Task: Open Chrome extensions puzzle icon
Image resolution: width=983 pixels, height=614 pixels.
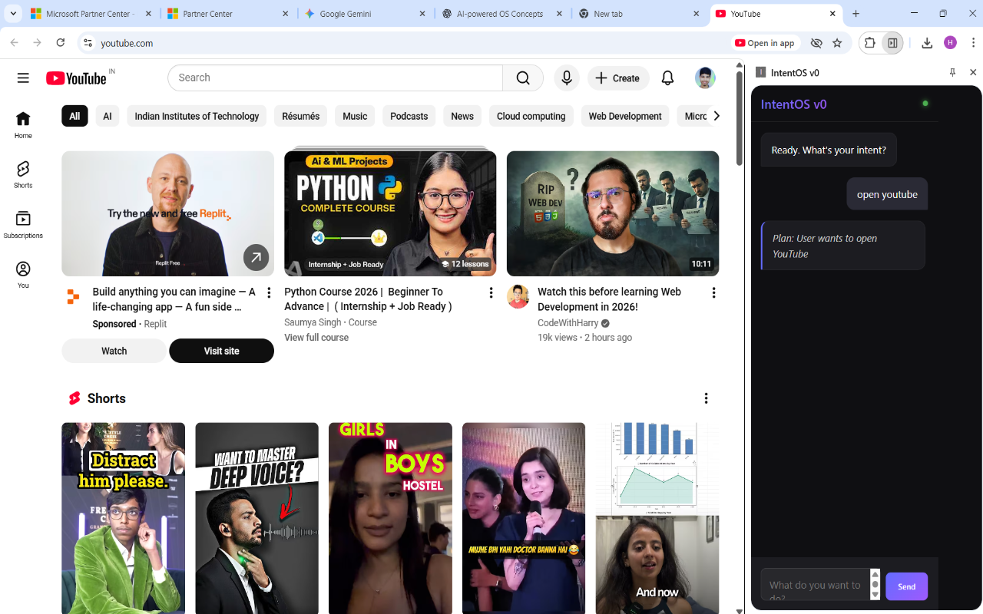Action: (869, 43)
